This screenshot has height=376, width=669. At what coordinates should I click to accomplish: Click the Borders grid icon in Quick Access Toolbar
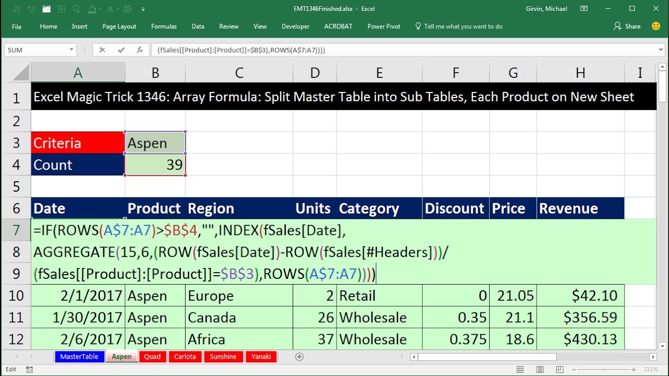pyautogui.click(x=61, y=9)
